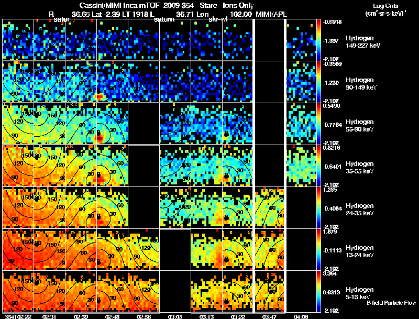419x319 pixels.
Task: Click the '02:48' time axis label
Action: point(112,316)
